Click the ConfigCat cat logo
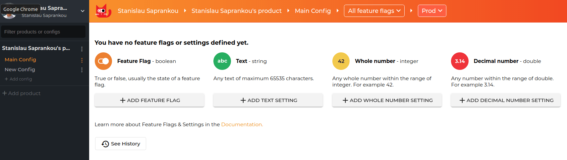This screenshot has width=567, height=160. pos(103,11)
